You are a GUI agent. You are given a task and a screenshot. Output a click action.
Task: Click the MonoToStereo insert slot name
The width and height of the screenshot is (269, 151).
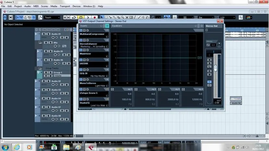pyautogui.click(x=88, y=83)
